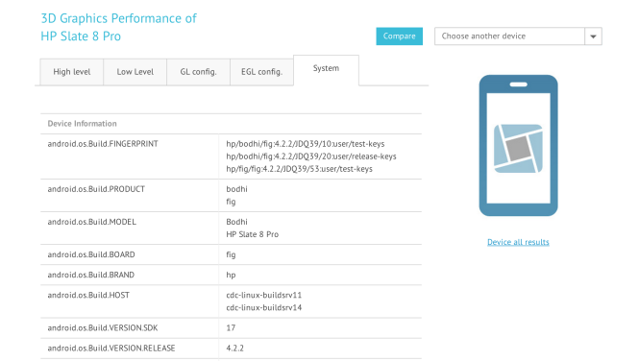Select the android.os.Build.HOST label
639x361 pixels.
click(x=88, y=296)
